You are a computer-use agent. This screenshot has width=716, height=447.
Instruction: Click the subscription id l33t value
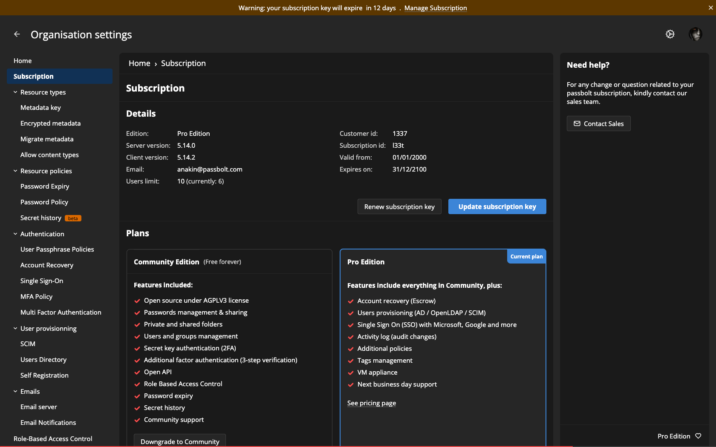pos(398,146)
